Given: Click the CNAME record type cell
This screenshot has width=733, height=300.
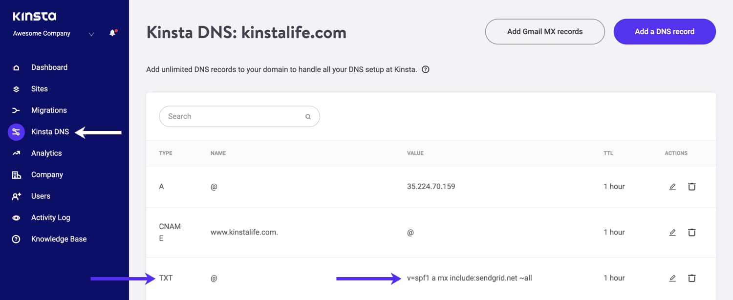Looking at the screenshot, I should (x=170, y=233).
